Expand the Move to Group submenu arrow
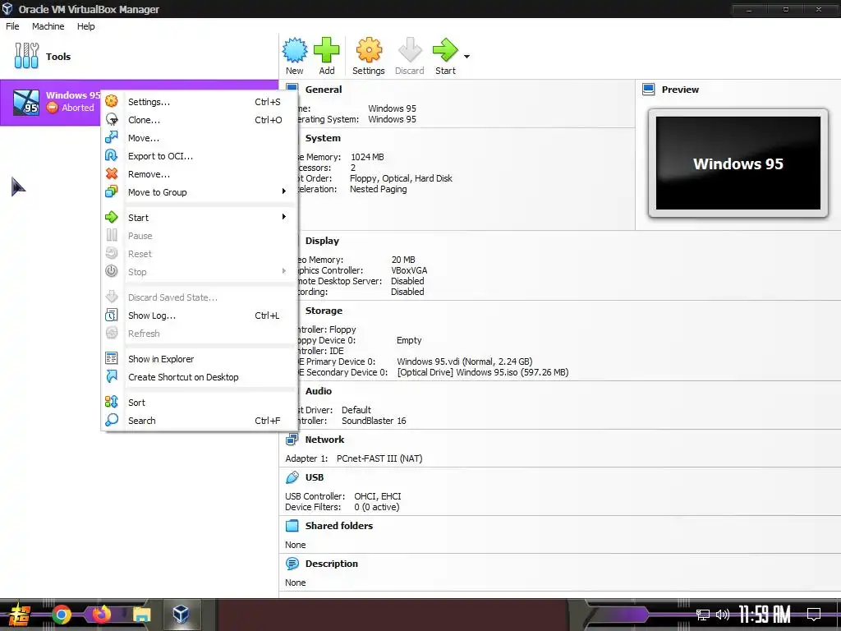This screenshot has height=631, width=841. point(283,191)
